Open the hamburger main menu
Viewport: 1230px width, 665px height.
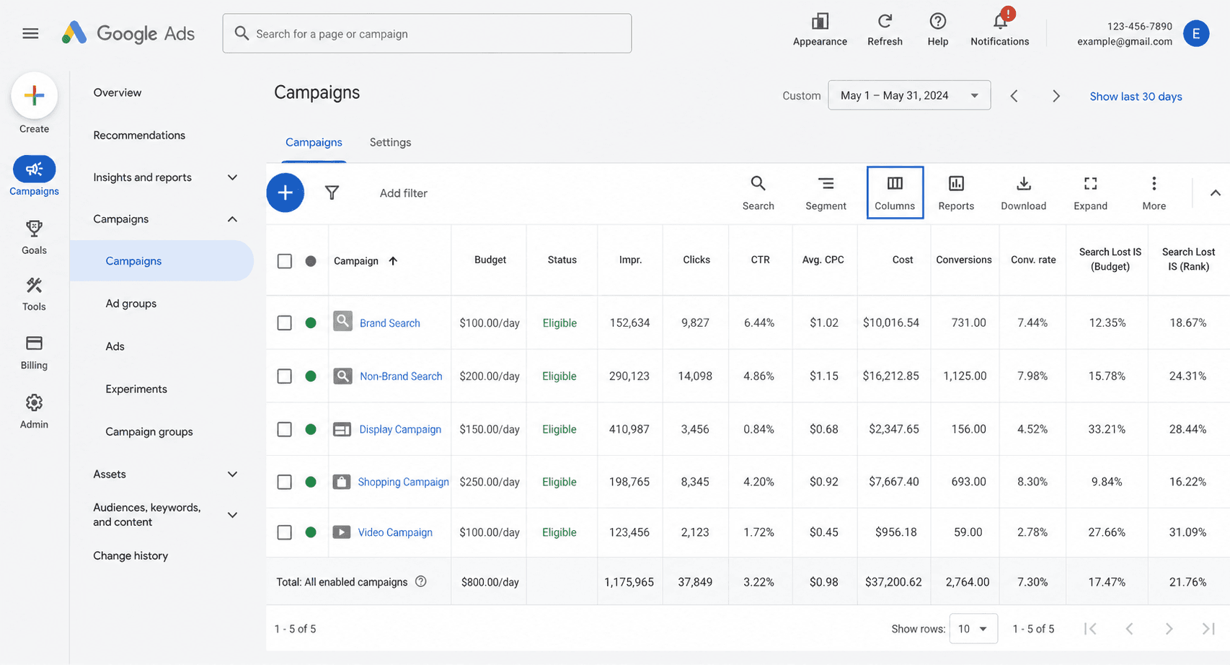click(x=30, y=33)
